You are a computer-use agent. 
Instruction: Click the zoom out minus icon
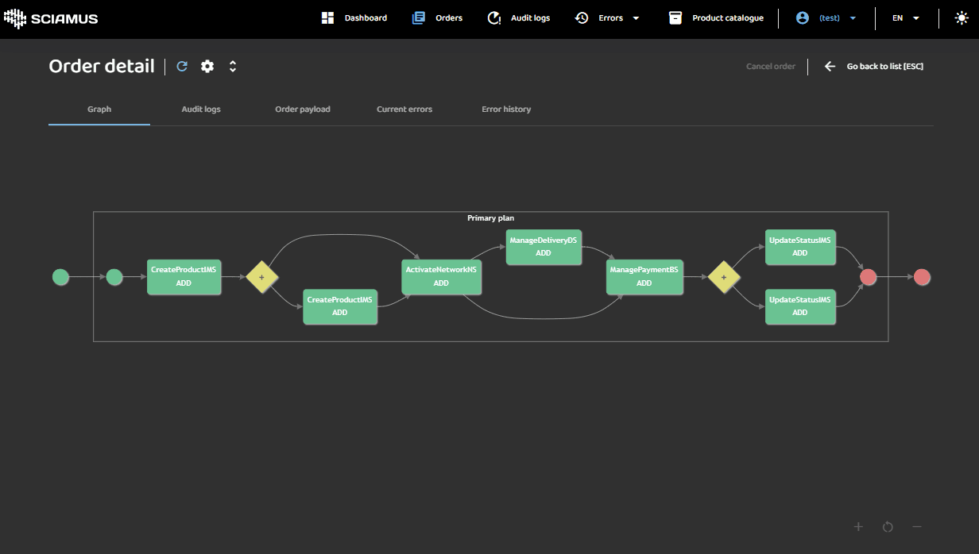[x=917, y=527]
